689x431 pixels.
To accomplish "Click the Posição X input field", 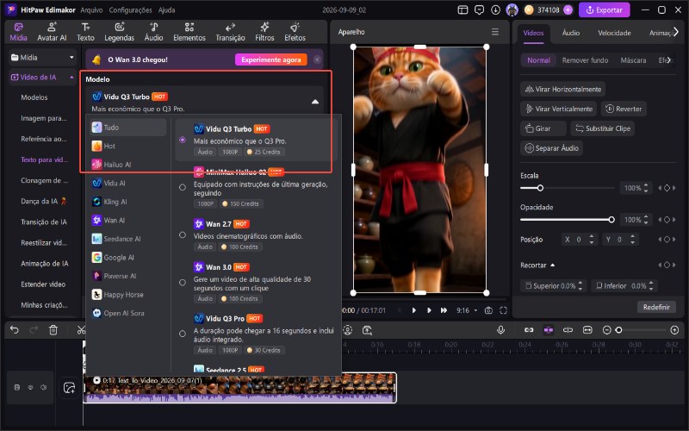I will pyautogui.click(x=578, y=240).
